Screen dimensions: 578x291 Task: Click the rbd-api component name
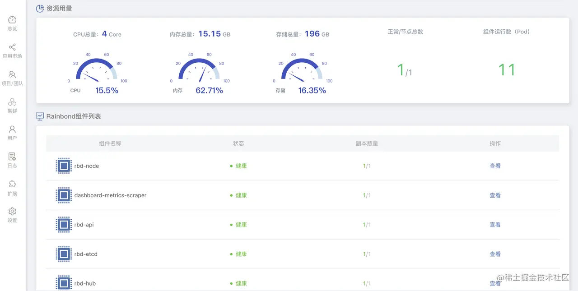pyautogui.click(x=84, y=225)
